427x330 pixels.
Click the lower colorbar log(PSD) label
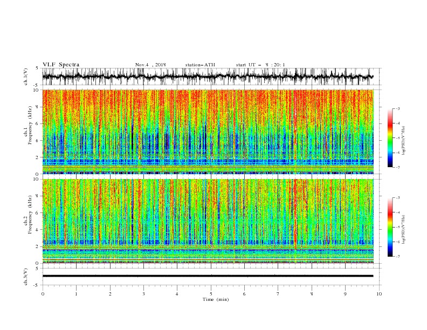pos(403,230)
